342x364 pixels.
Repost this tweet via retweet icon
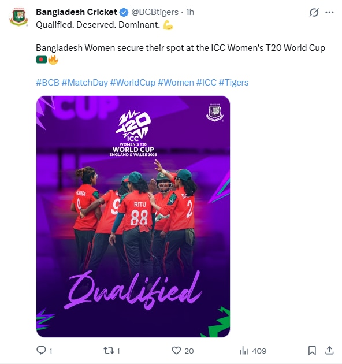[108, 350]
